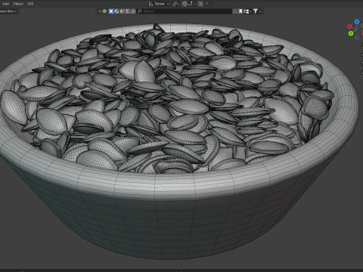The image size is (363, 272).
Task: Open the transform pivot point (link icon) dropdown
Action: pyautogui.click(x=175, y=4)
